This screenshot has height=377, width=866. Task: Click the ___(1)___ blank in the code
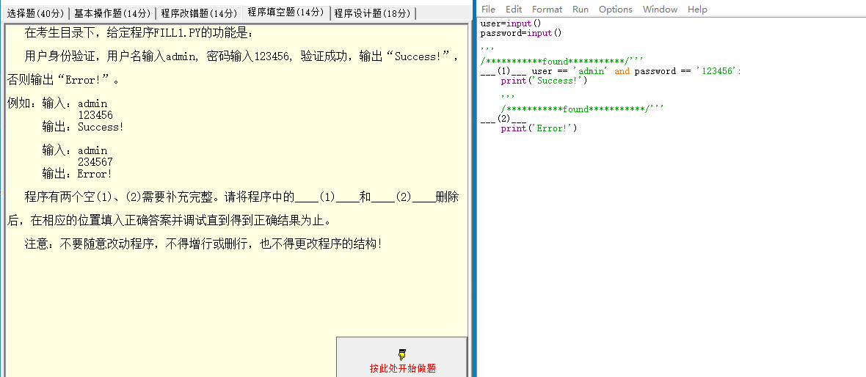click(x=503, y=70)
